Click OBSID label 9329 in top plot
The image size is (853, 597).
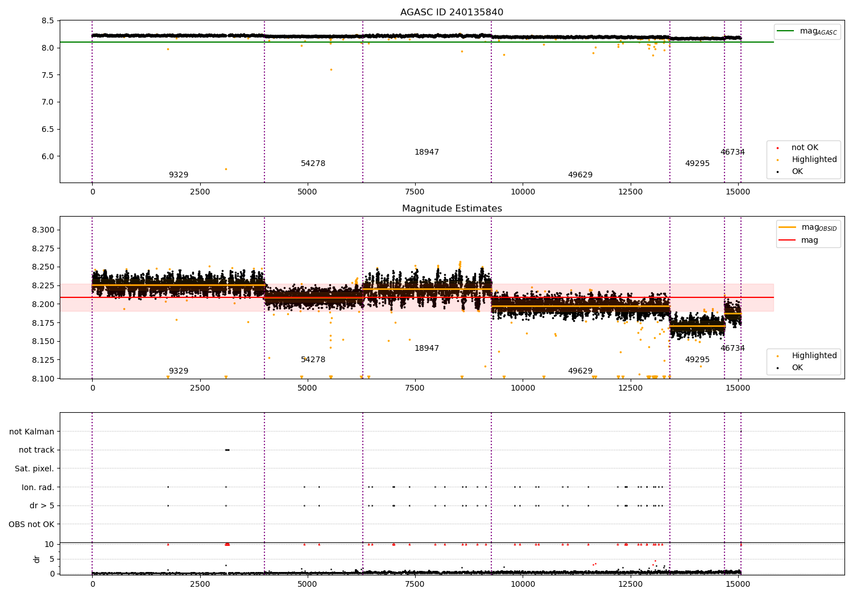(179, 175)
